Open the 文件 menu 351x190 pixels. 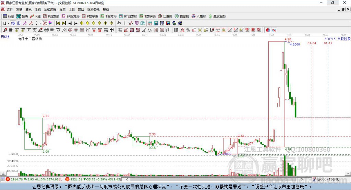click(10, 9)
